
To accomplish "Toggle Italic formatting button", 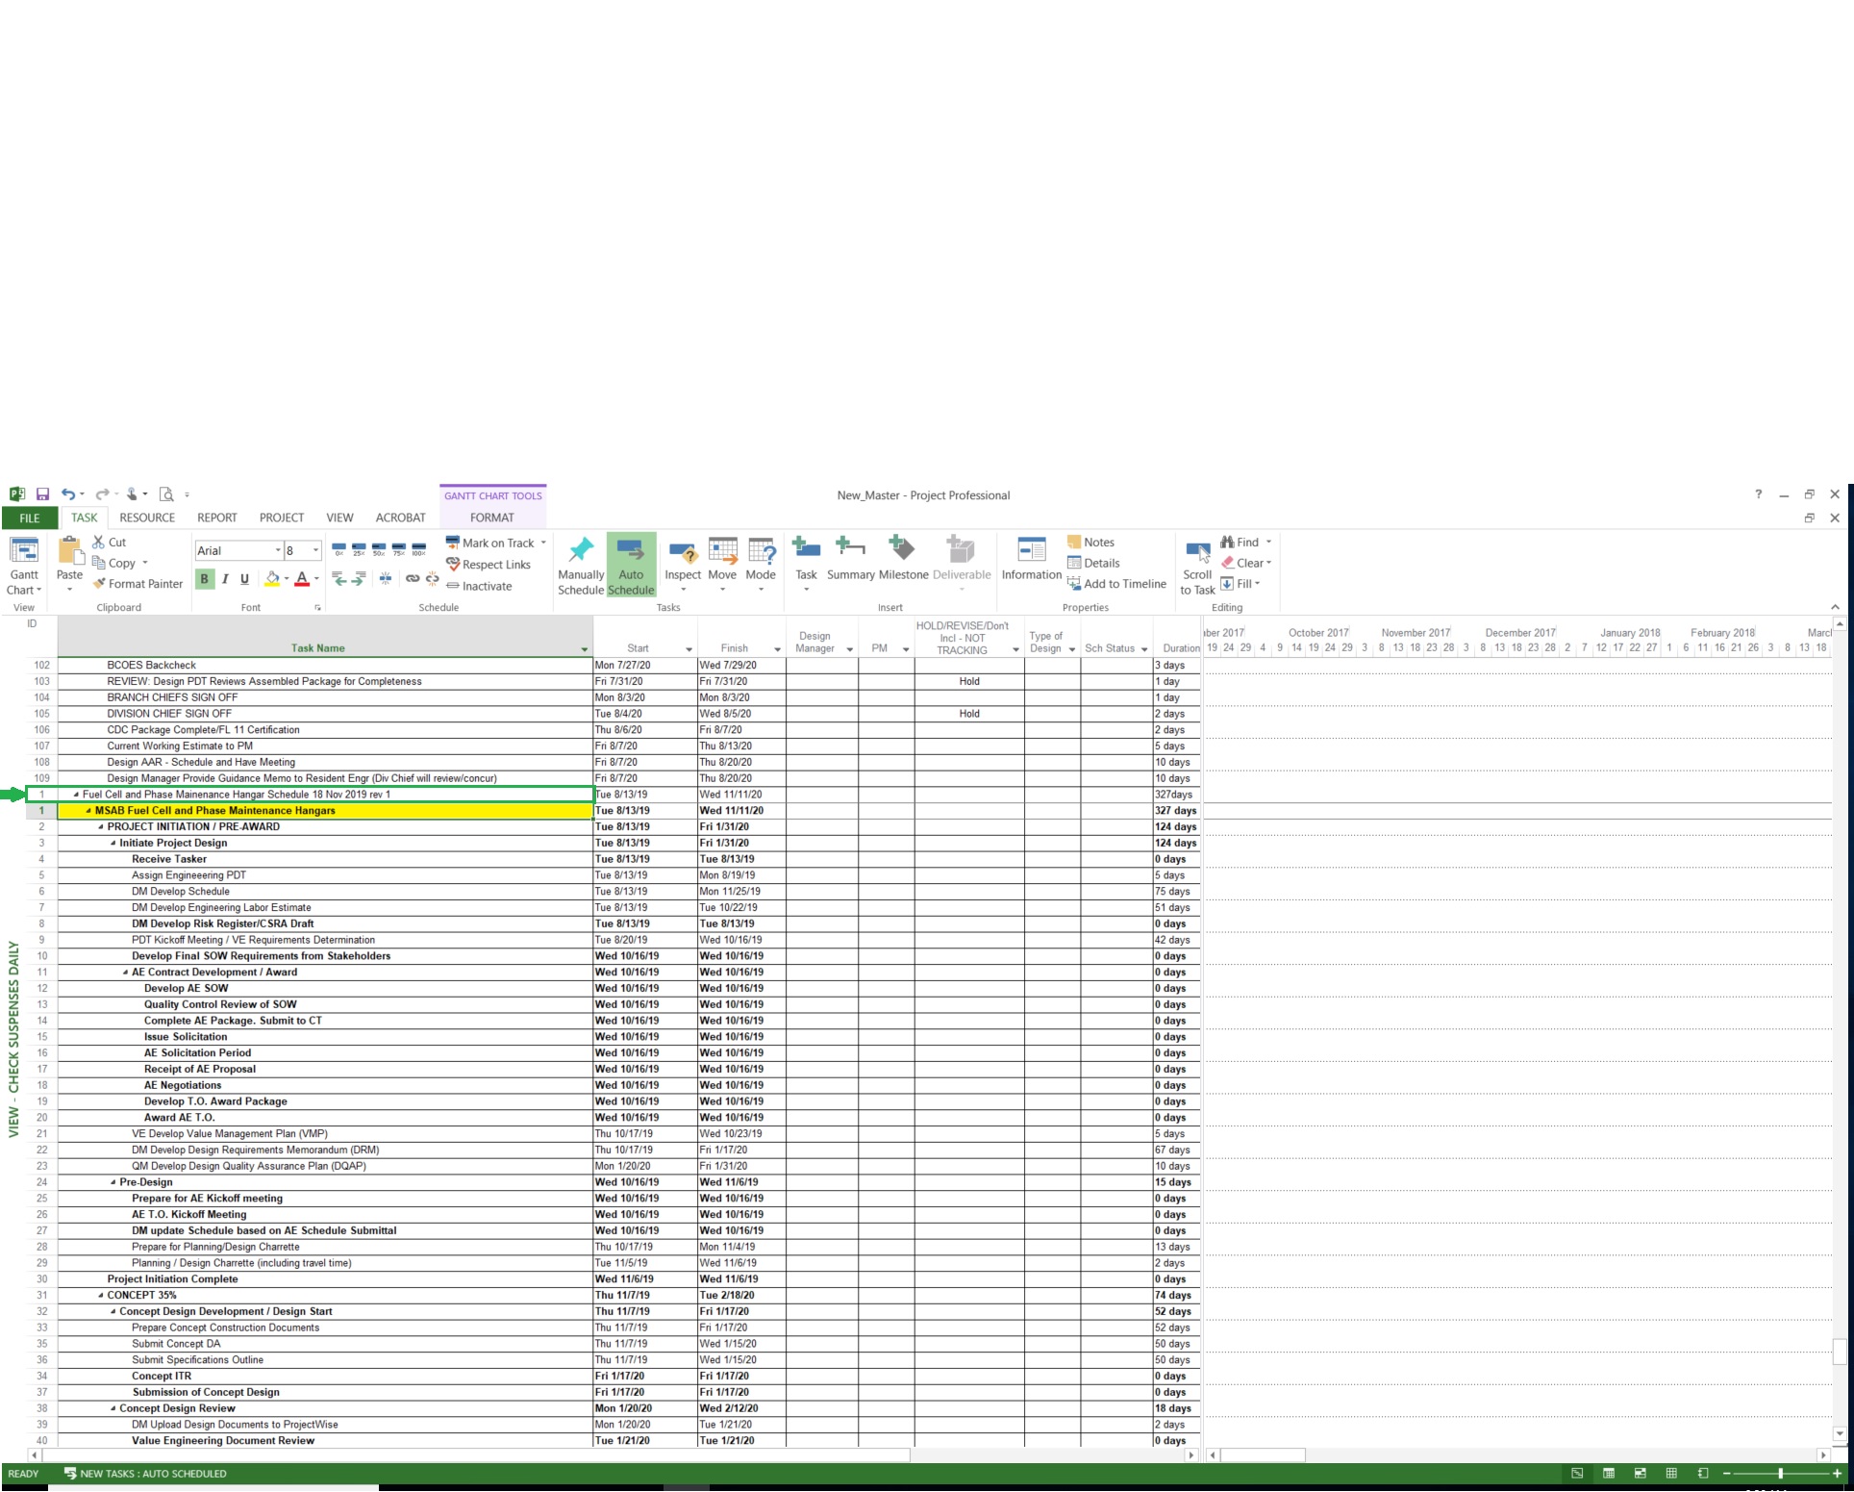I will tap(224, 579).
